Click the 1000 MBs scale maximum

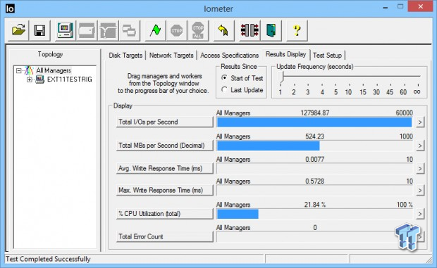pyautogui.click(x=406, y=136)
